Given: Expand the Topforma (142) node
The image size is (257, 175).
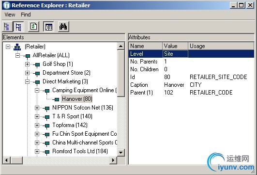Looking at the screenshot, I should click(x=37, y=125).
